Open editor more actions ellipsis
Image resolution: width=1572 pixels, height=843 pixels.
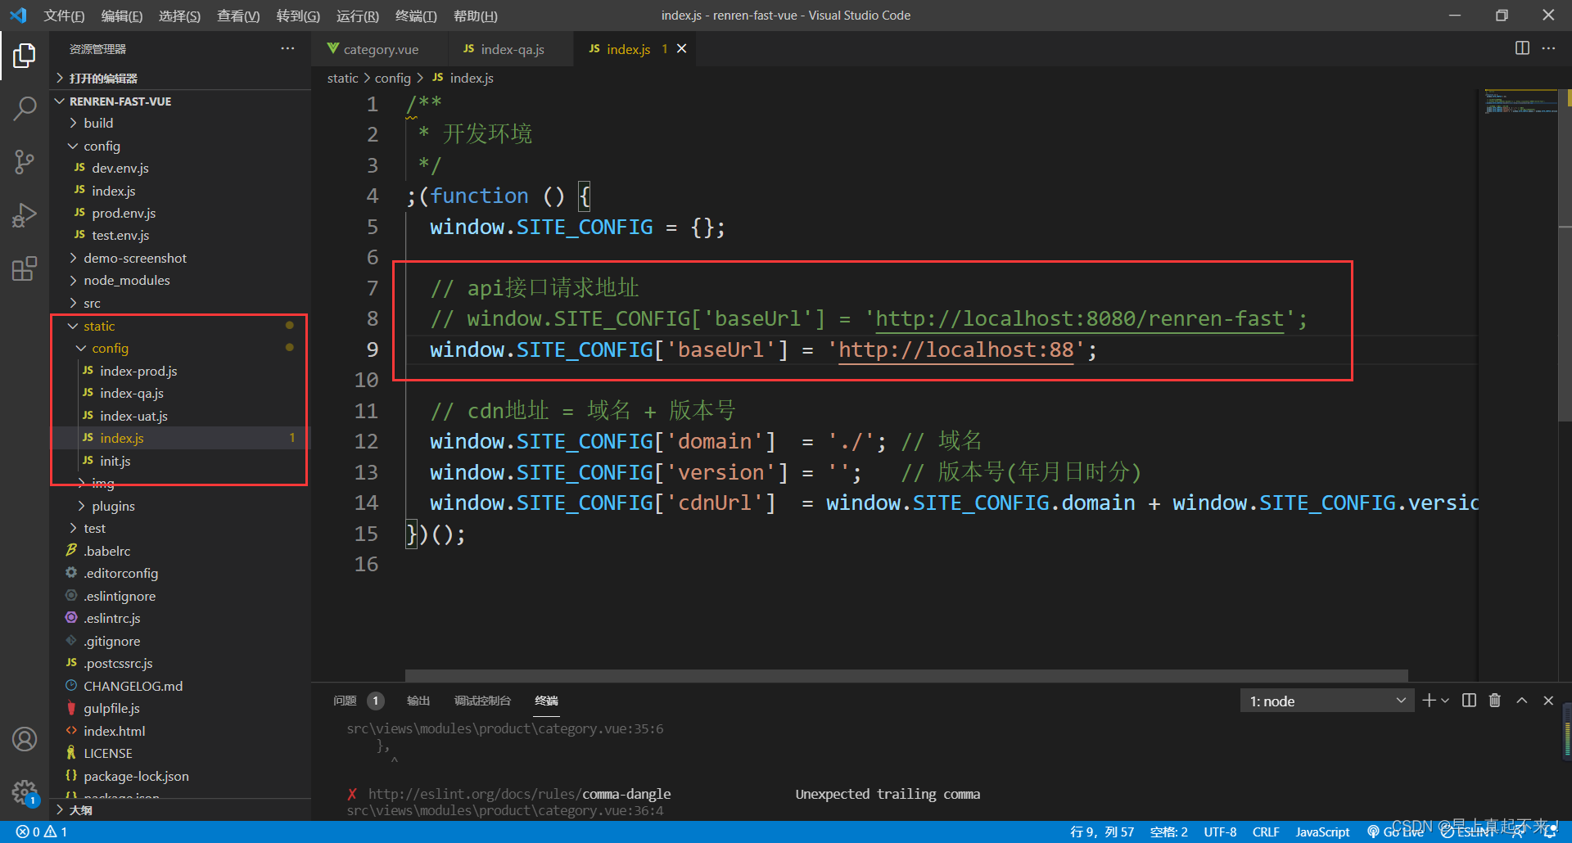coord(1548,48)
